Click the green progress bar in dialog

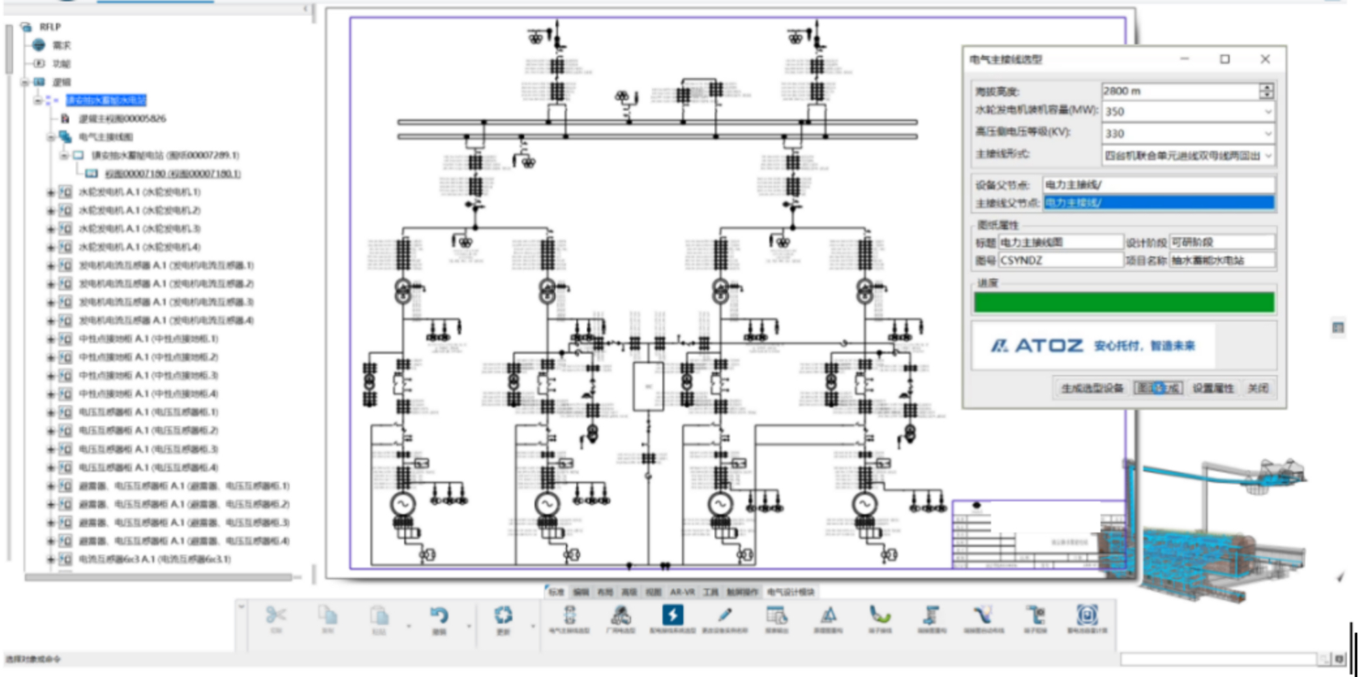click(x=1123, y=303)
